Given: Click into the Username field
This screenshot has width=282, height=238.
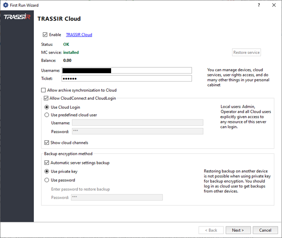Looking at the screenshot, I should pos(126,70).
